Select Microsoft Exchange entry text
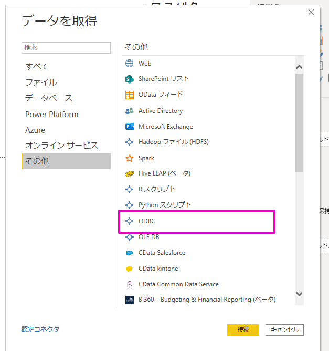329x351 pixels. point(166,127)
